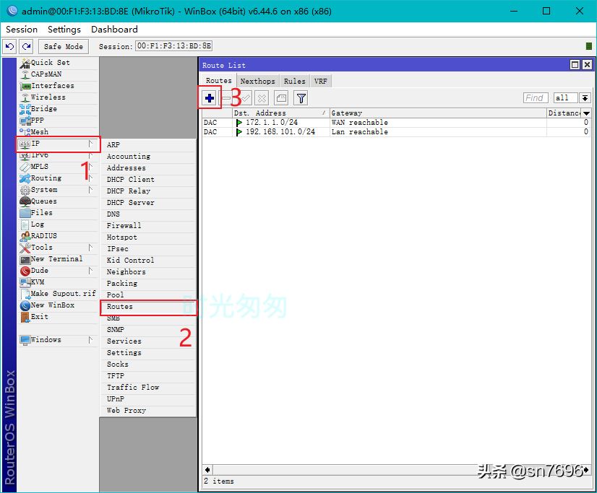Click the Gateway column header
Viewport: 597px width, 493px height.
click(438, 113)
